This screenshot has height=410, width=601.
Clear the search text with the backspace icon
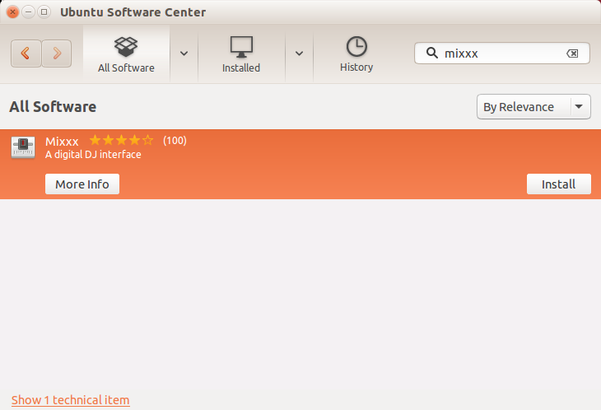[x=572, y=54]
